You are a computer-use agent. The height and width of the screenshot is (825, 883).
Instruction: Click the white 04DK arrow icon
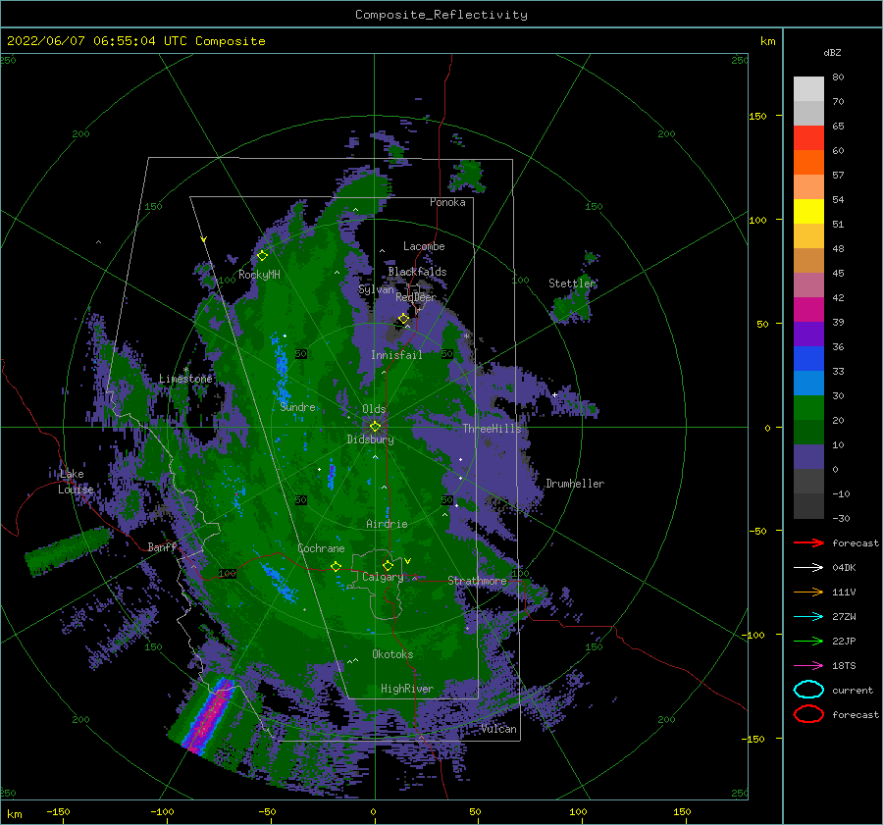click(x=808, y=567)
